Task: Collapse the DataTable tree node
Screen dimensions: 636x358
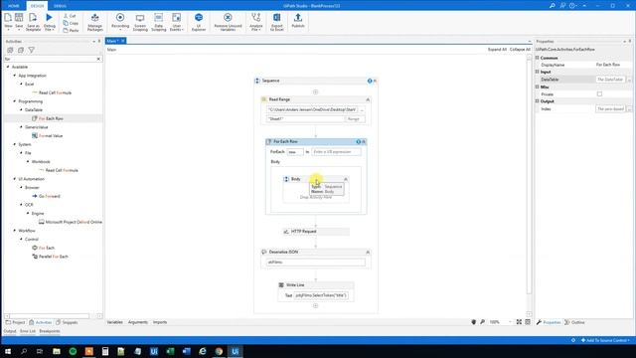Action: pyautogui.click(x=22, y=109)
